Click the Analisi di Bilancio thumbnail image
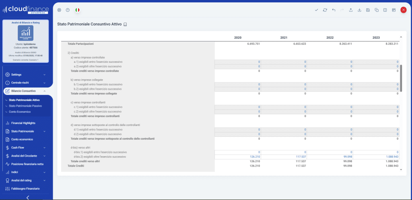The width and height of the screenshot is (412, 200). pyautogui.click(x=25, y=33)
